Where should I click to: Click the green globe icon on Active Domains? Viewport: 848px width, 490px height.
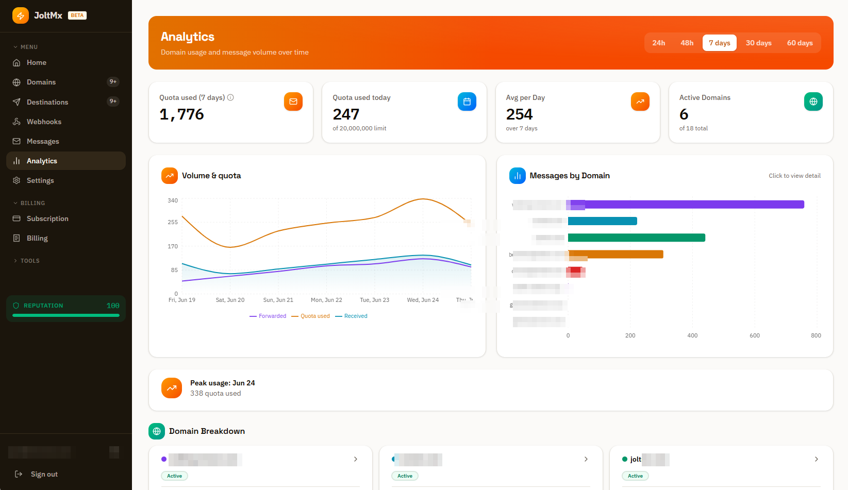[813, 102]
